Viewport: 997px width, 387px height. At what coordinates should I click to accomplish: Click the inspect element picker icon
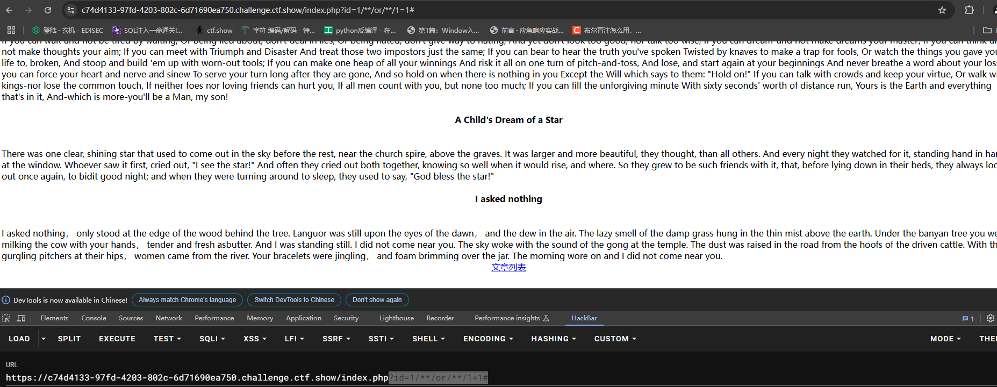(x=6, y=318)
